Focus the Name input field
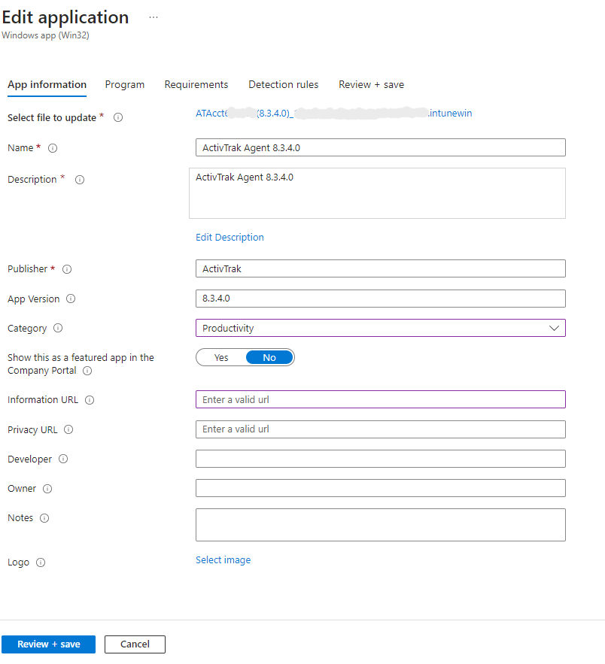 381,148
